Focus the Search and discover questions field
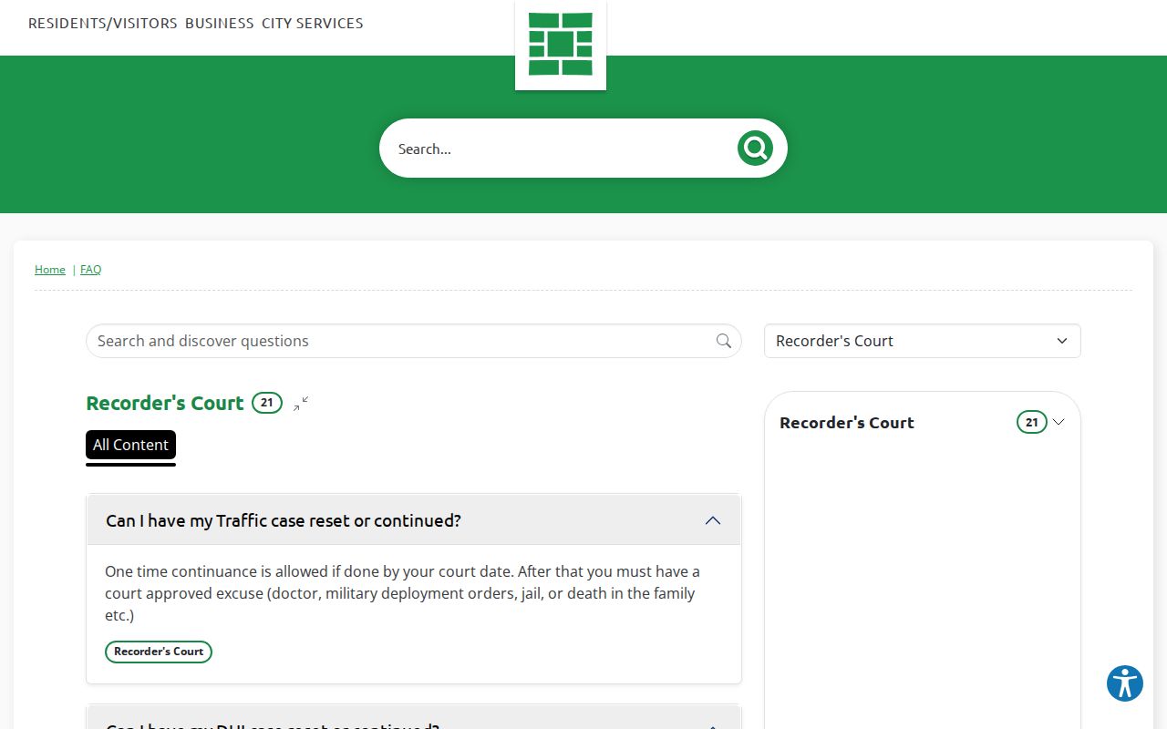Viewport: 1167px width, 729px height. point(401,341)
